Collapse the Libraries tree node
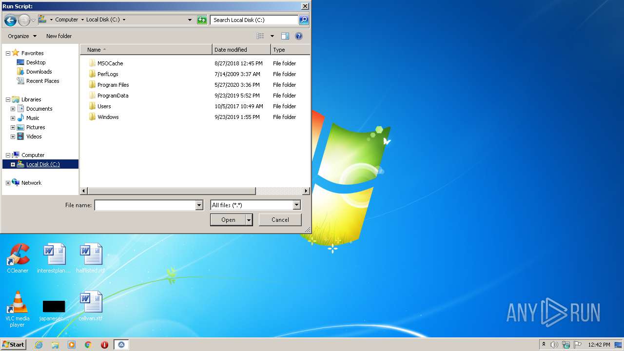 click(8, 99)
